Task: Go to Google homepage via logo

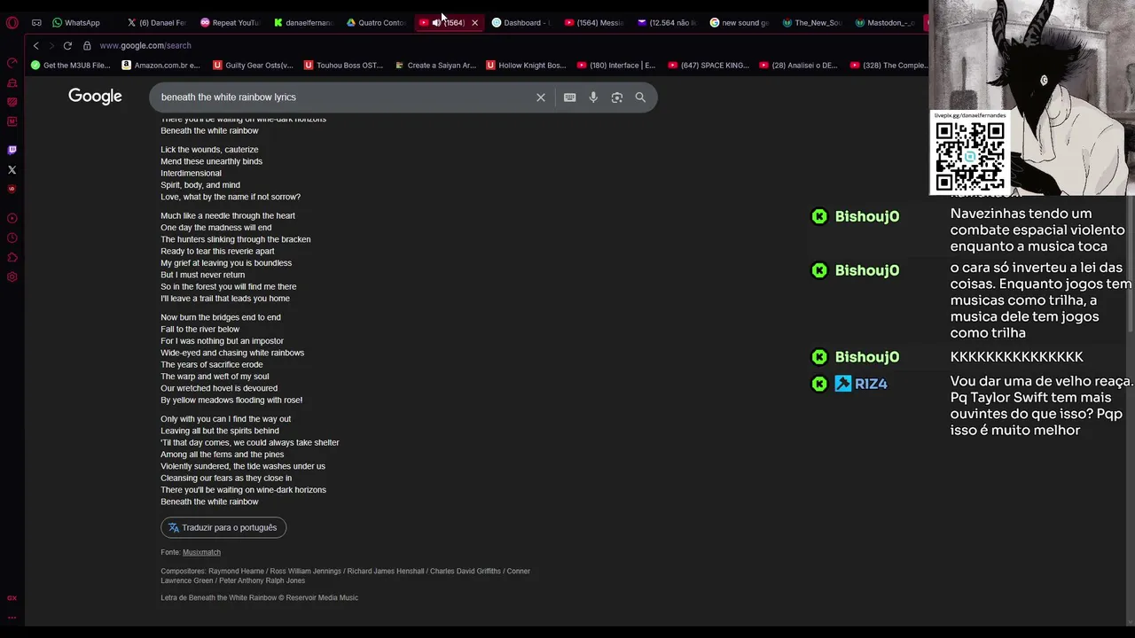Action: pyautogui.click(x=95, y=97)
